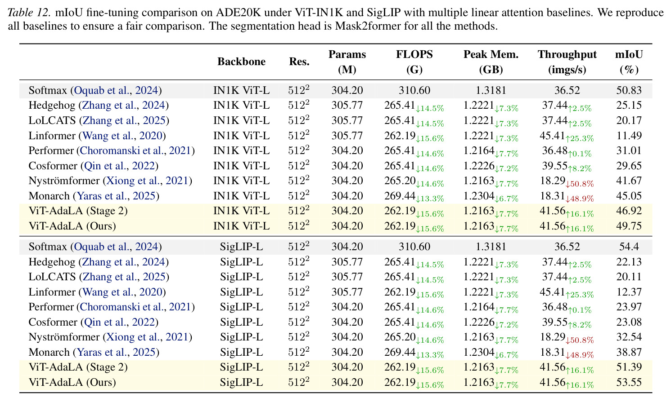Image resolution: width=671 pixels, height=402 pixels.
Task: Select mIoU value 51.39
Action: click(x=629, y=367)
